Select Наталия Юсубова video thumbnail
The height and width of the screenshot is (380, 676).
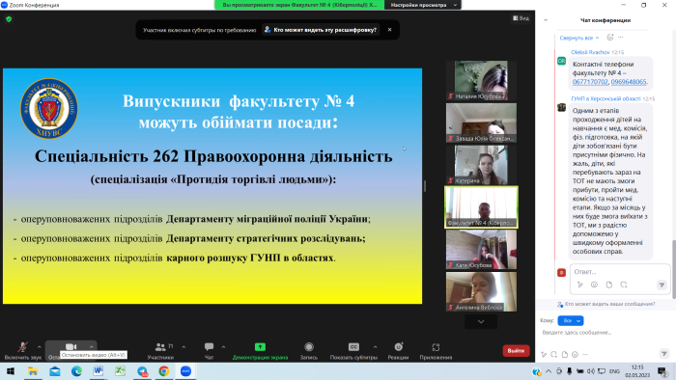click(x=481, y=80)
